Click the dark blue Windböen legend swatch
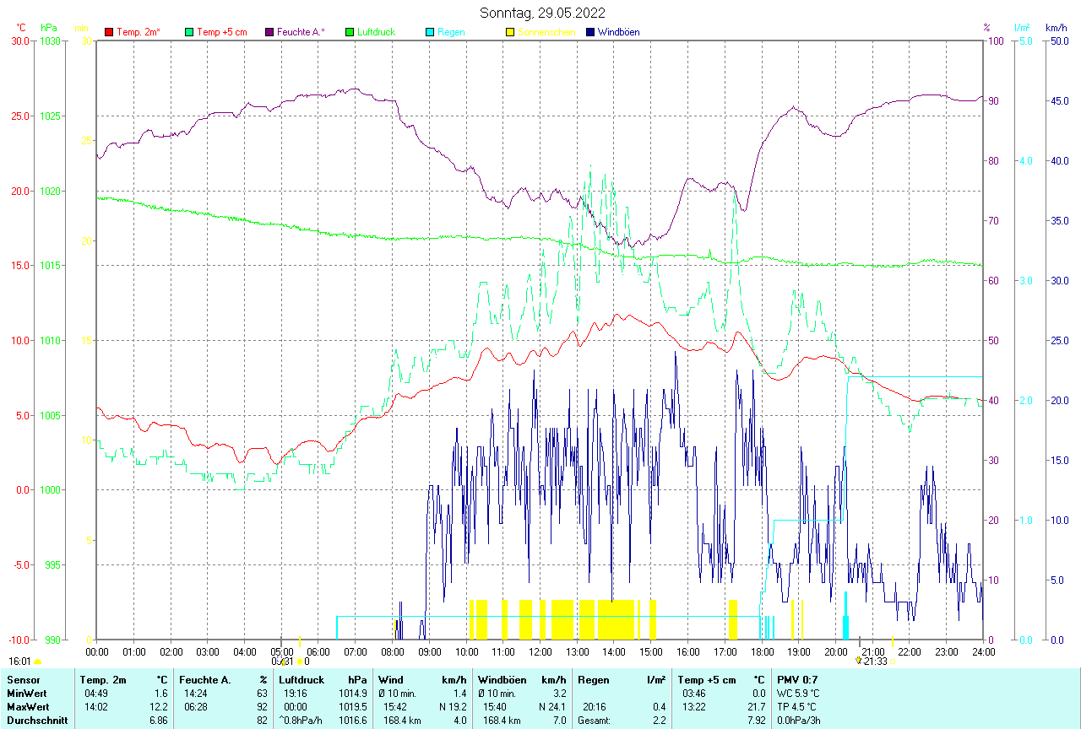Image resolution: width=1081 pixels, height=729 pixels. pyautogui.click(x=590, y=32)
